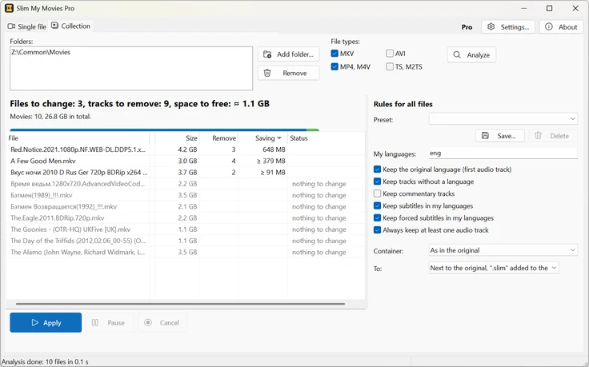Click the horizontal scrollbar under file list
589x367 pixels.
[180, 304]
